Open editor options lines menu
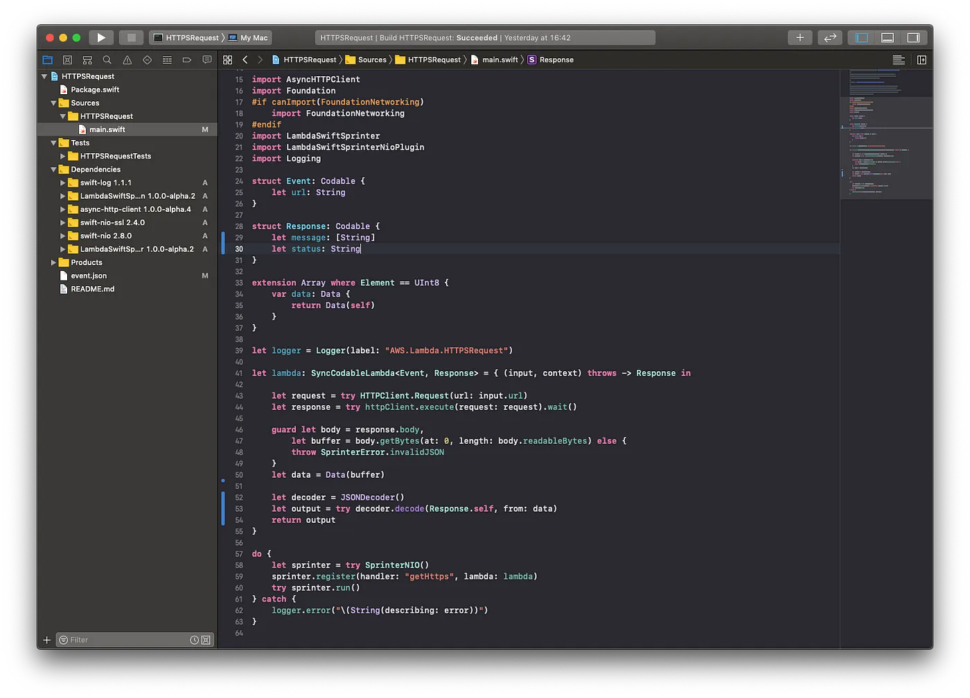Image resolution: width=970 pixels, height=698 pixels. 899,60
